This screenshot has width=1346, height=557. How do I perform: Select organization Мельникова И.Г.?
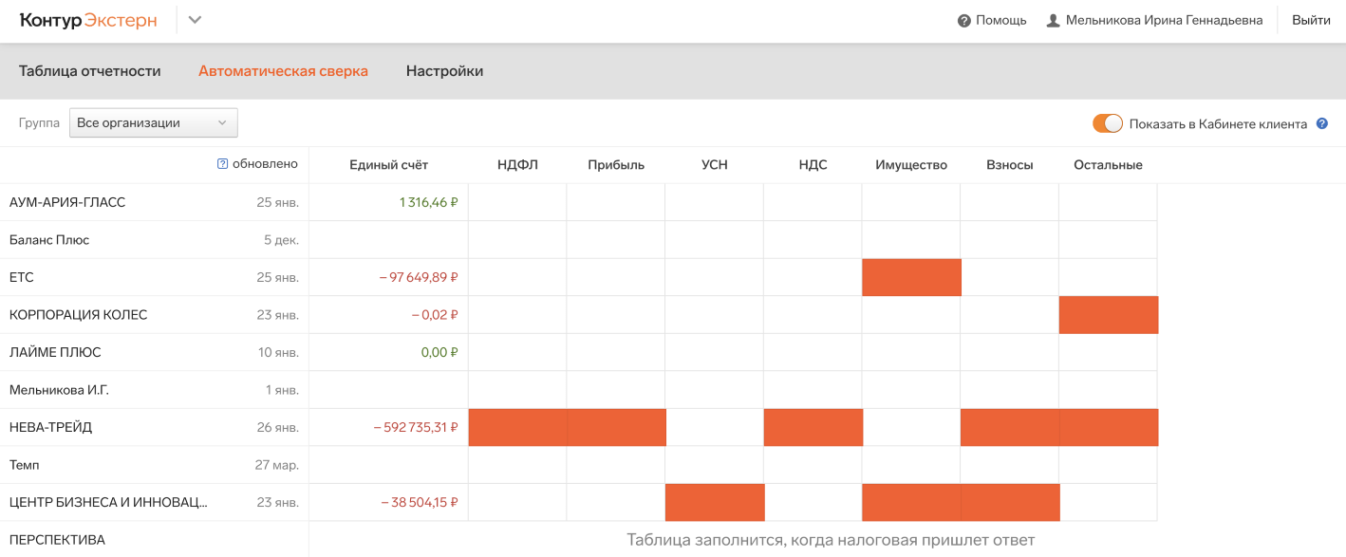(x=59, y=390)
